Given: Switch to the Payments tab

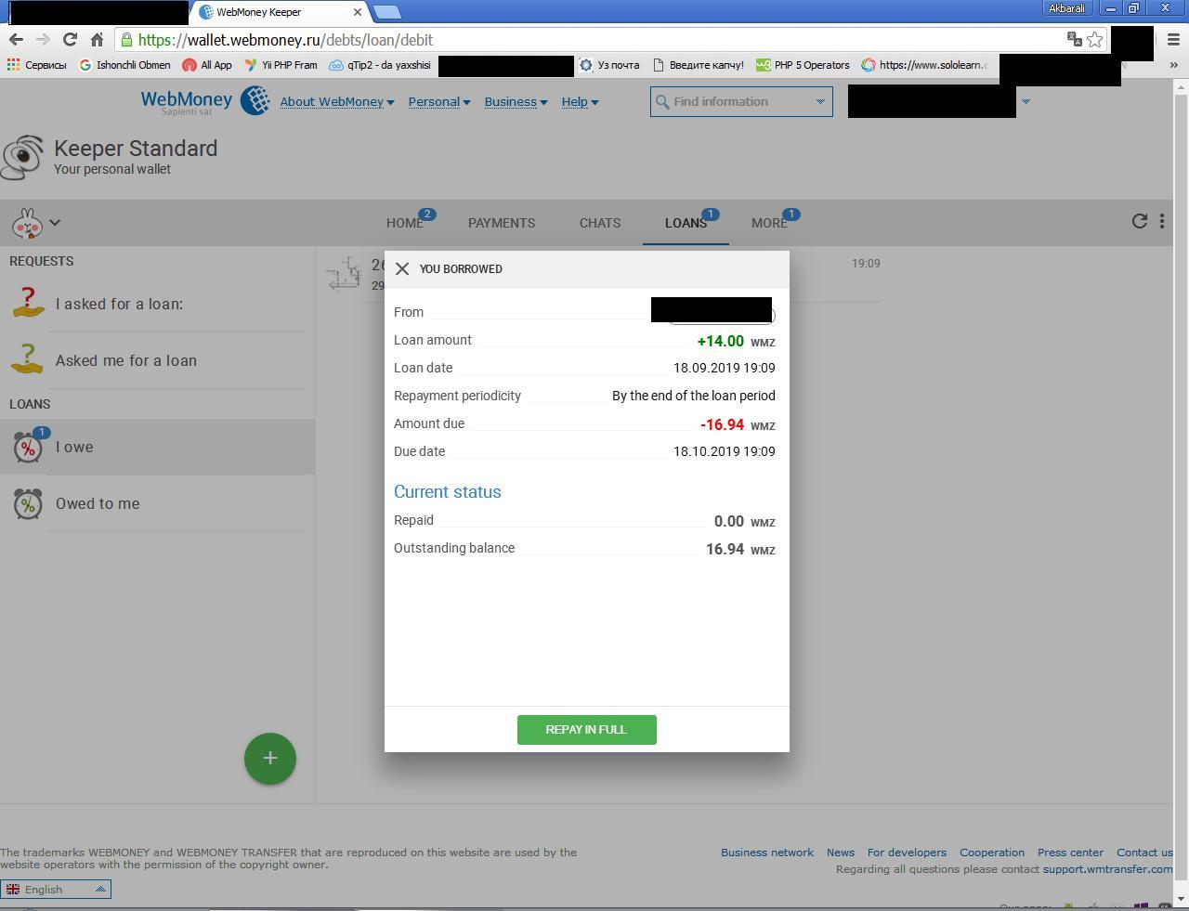Looking at the screenshot, I should (x=502, y=223).
